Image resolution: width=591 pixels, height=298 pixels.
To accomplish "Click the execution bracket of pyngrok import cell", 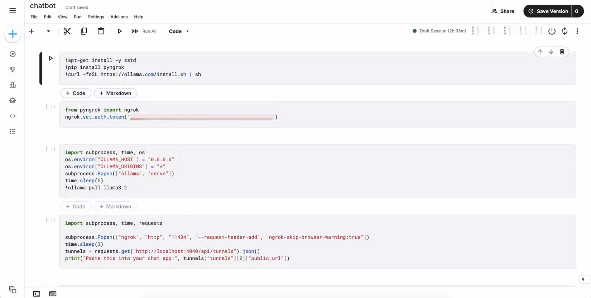I will pos(51,106).
